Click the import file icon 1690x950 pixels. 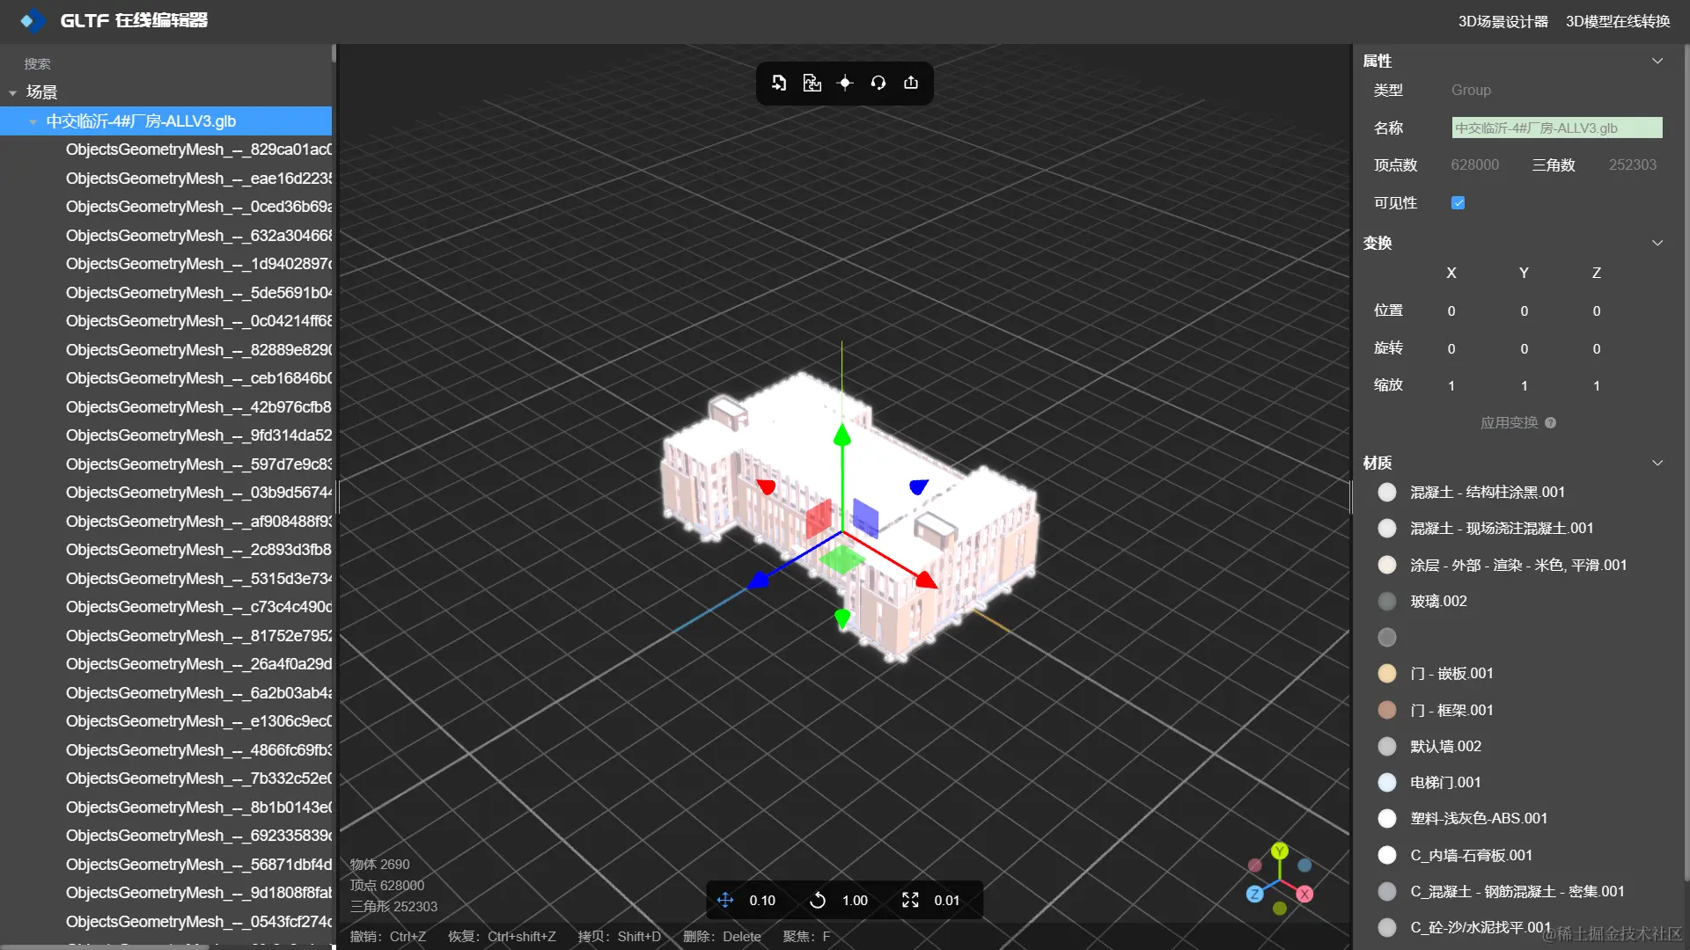pos(779,83)
